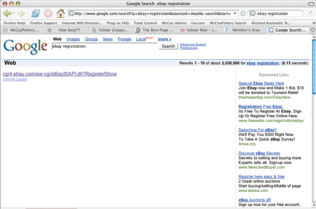Open the Register here easy & free ad
The width and height of the screenshot is (316, 209).
click(261, 177)
